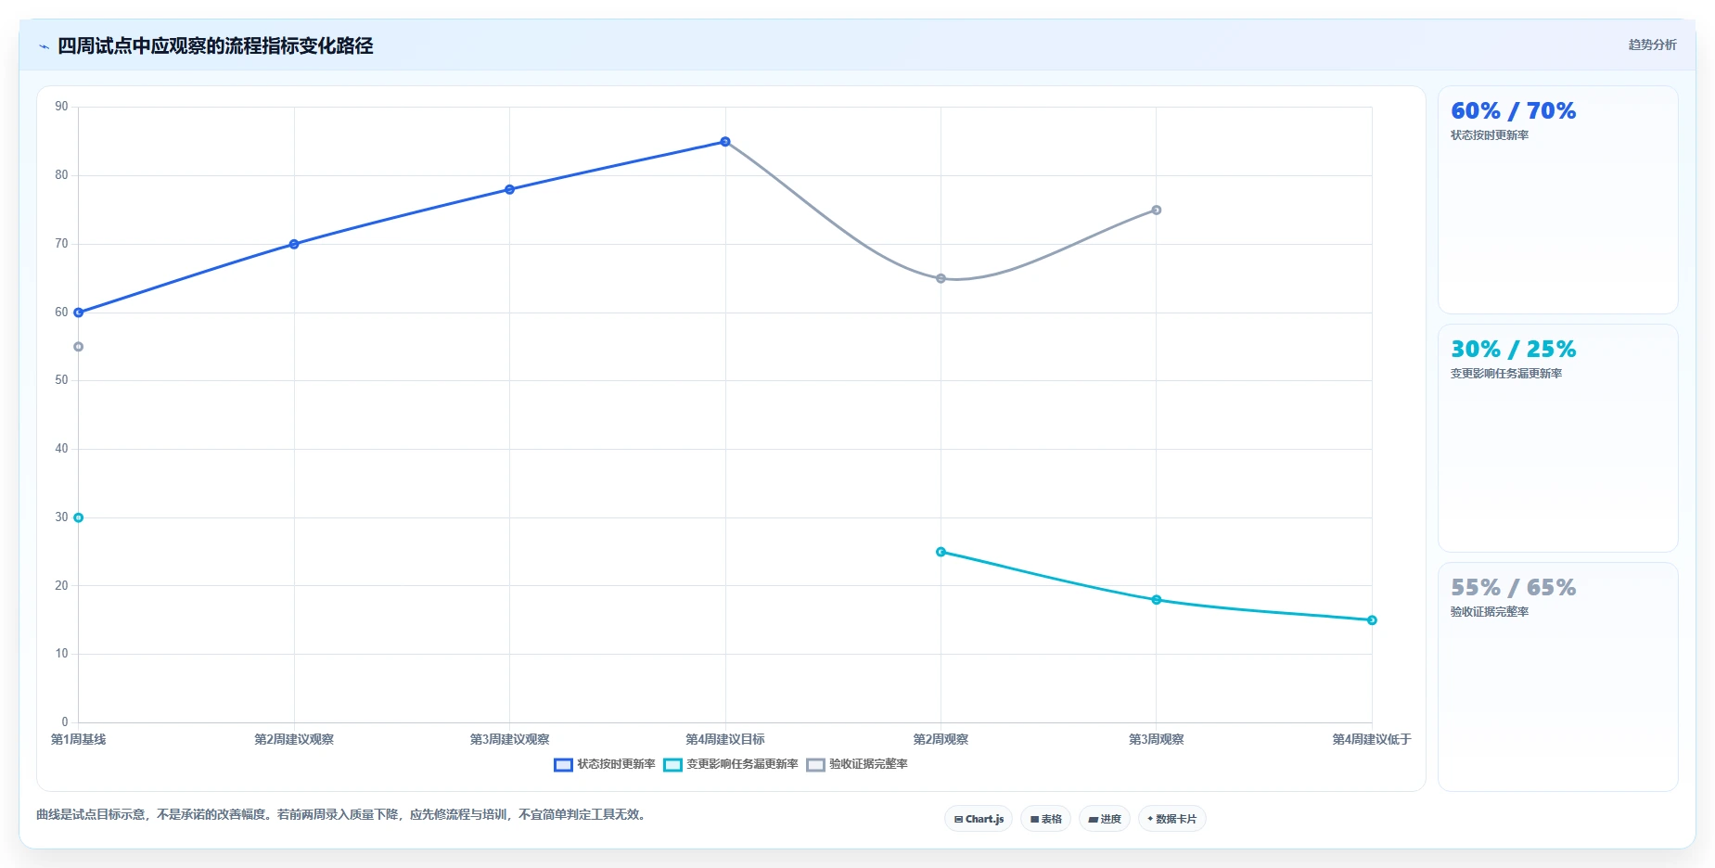Click the square icon inside the 表格 chip
Viewport: 1715px width, 868px height.
(1034, 820)
